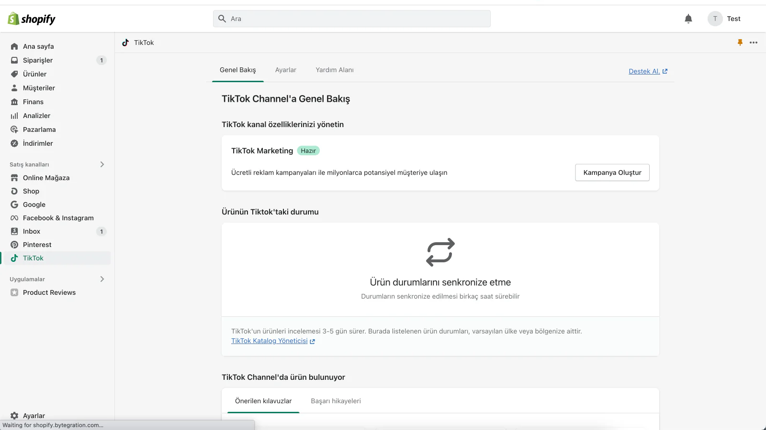Switch to the Ayarlar tab
766x430 pixels.
click(x=286, y=70)
